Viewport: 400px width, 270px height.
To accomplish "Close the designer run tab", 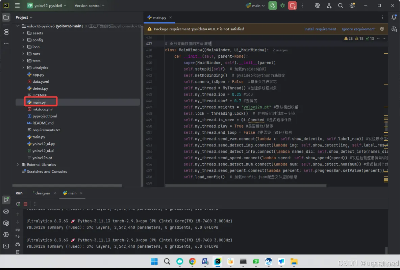I will pos(55,193).
